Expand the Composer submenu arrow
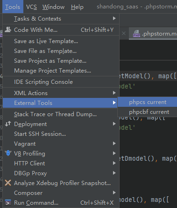The height and width of the screenshot is (208, 177). tap(114, 193)
